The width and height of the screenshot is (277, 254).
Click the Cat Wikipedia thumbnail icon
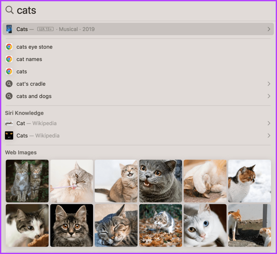click(9, 123)
